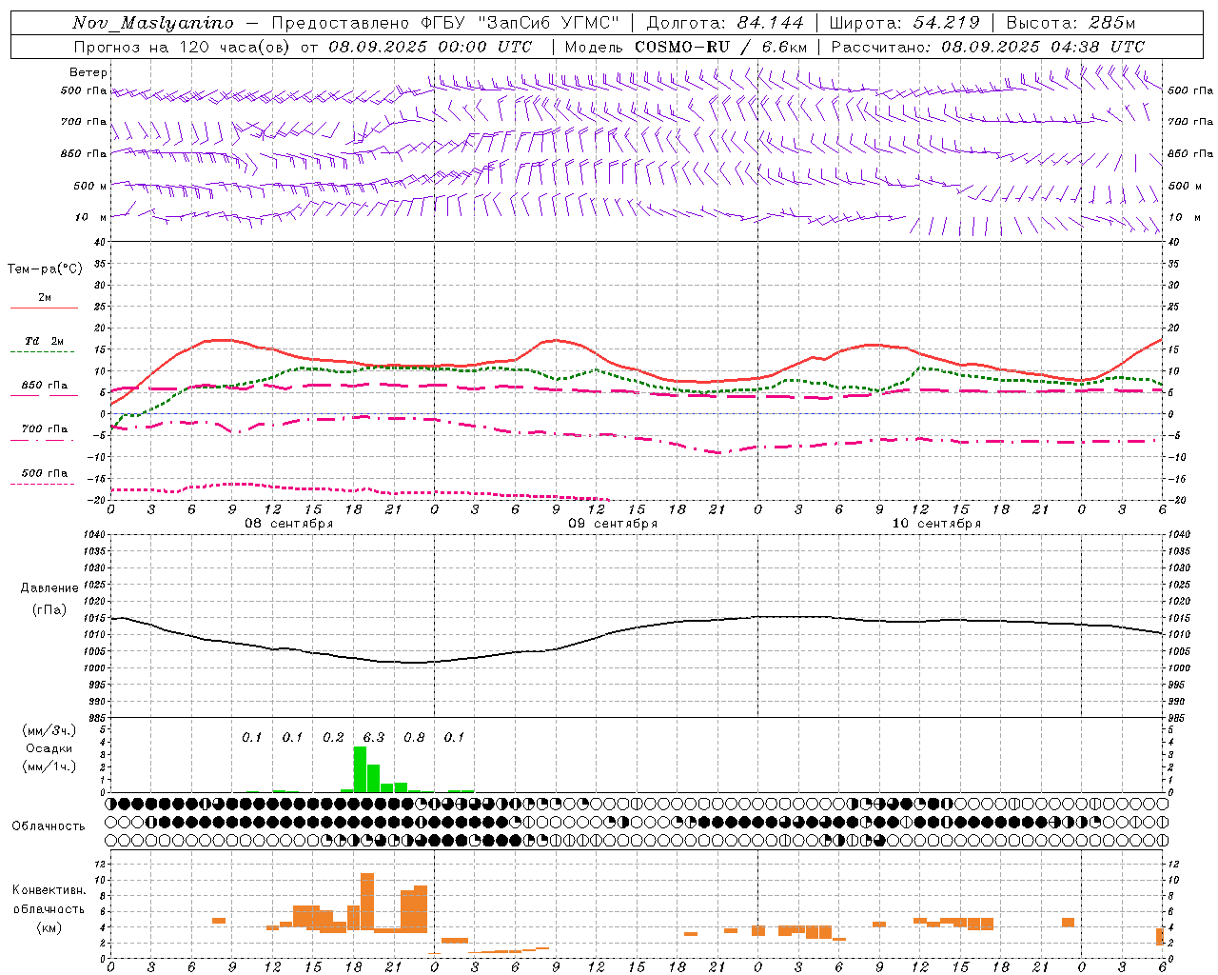Click the "Ветер" wind panel label
Image resolution: width=1218 pixels, height=975 pixels.
pyautogui.click(x=88, y=72)
